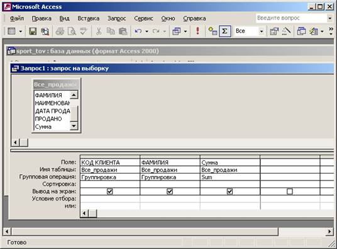Open the New Object dropdown arrow
Screen dimensions: 337x249
tap(322, 31)
